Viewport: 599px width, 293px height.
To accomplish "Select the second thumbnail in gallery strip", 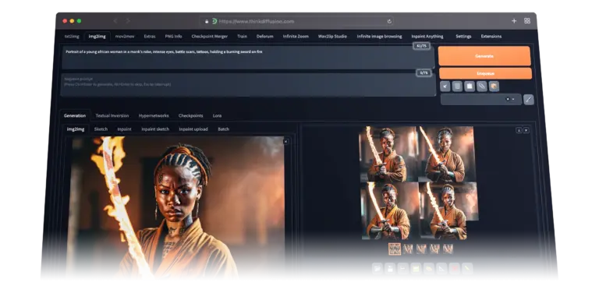I will pyautogui.click(x=408, y=249).
